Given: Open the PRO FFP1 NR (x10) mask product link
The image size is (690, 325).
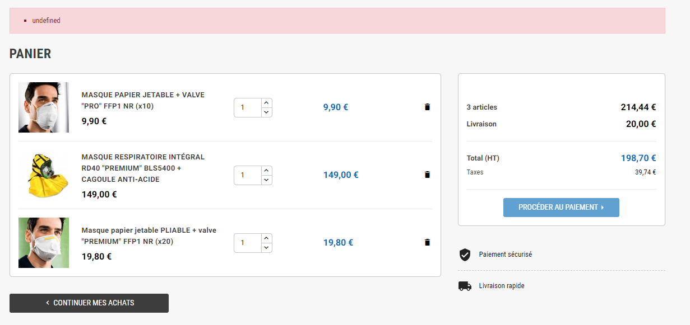Looking at the screenshot, I should pyautogui.click(x=143, y=101).
